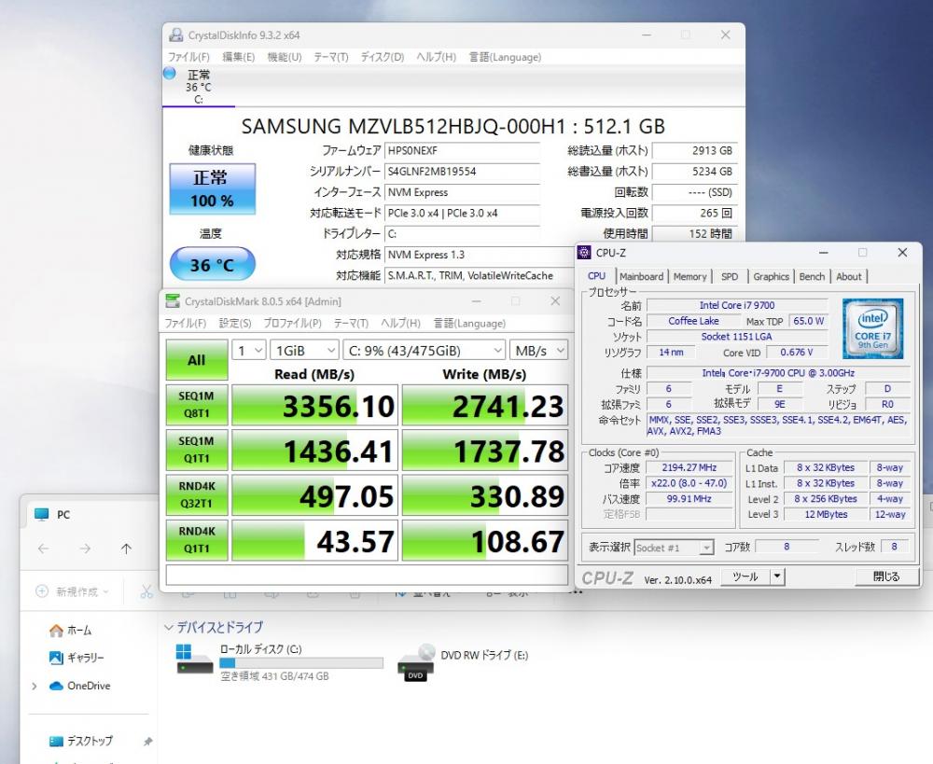
Task: Click the 閉じる button in CPU-Z
Action: pyautogui.click(x=886, y=576)
